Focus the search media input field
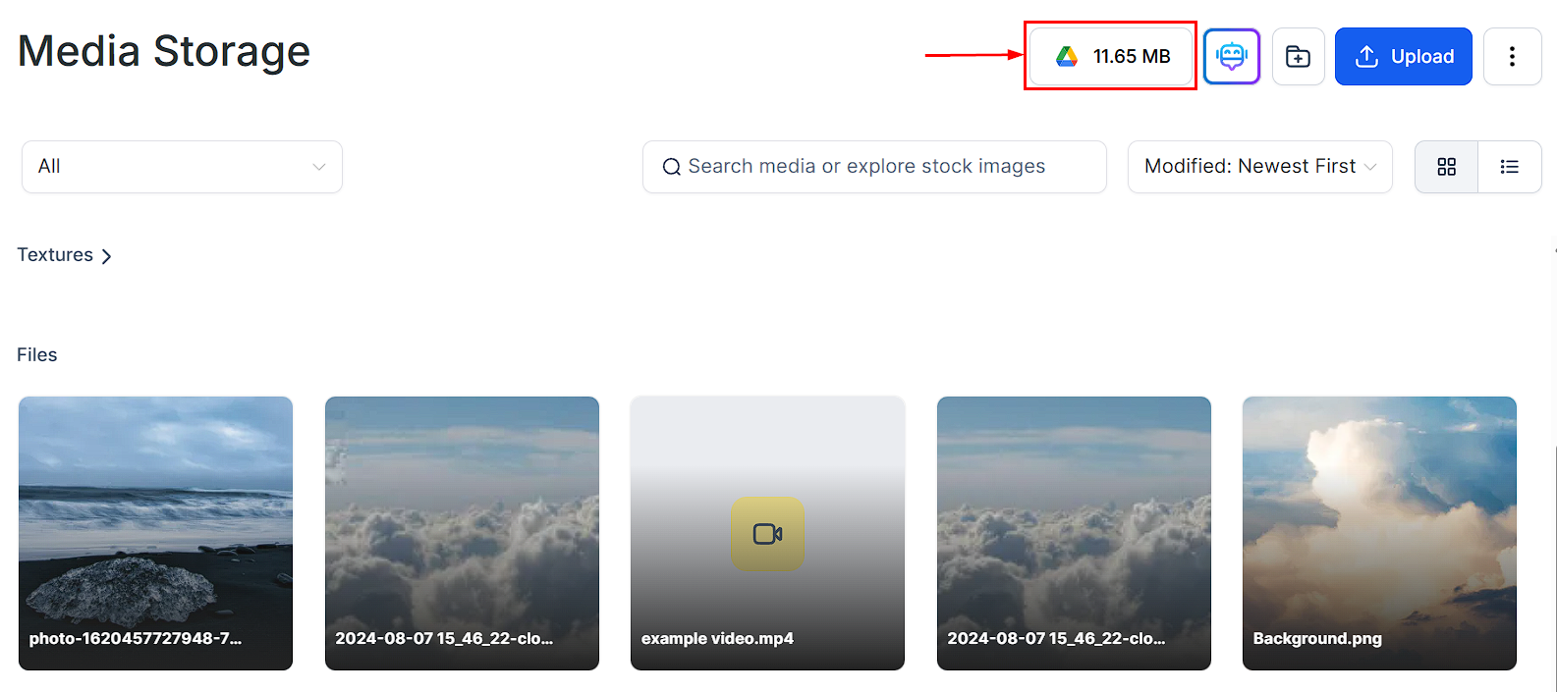 874,167
